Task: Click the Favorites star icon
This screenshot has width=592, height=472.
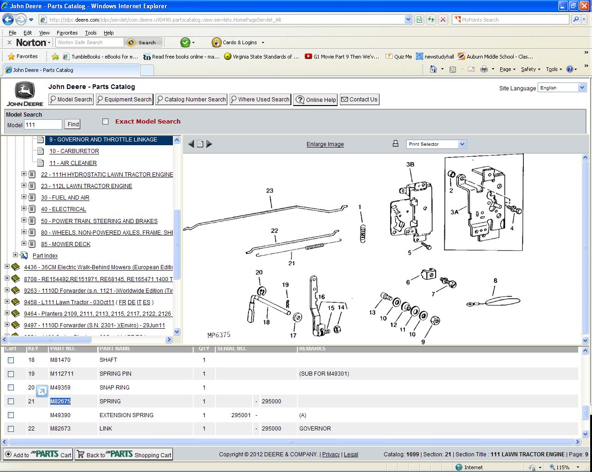Action: (12, 56)
